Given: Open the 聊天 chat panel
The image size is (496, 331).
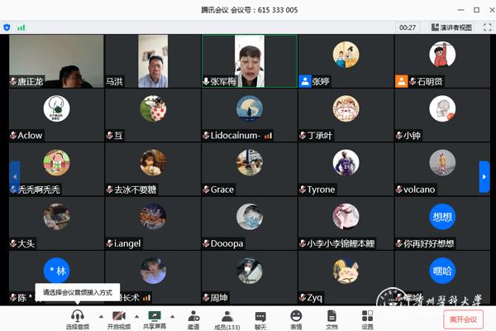Looking at the screenshot, I should 260,316.
